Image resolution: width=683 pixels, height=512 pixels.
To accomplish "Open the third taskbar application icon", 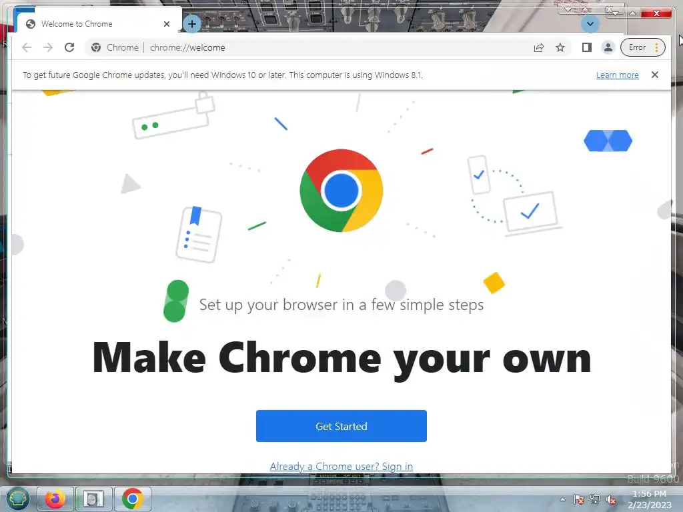I will pos(93,499).
